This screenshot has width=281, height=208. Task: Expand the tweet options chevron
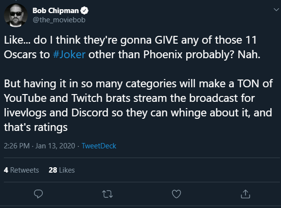(276, 10)
